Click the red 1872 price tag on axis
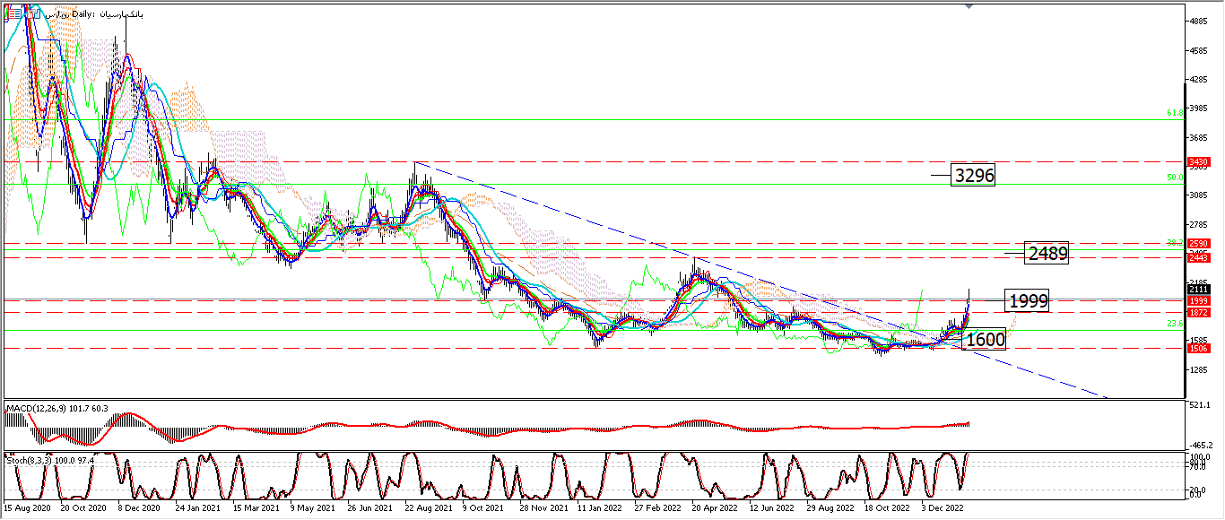 1199,312
